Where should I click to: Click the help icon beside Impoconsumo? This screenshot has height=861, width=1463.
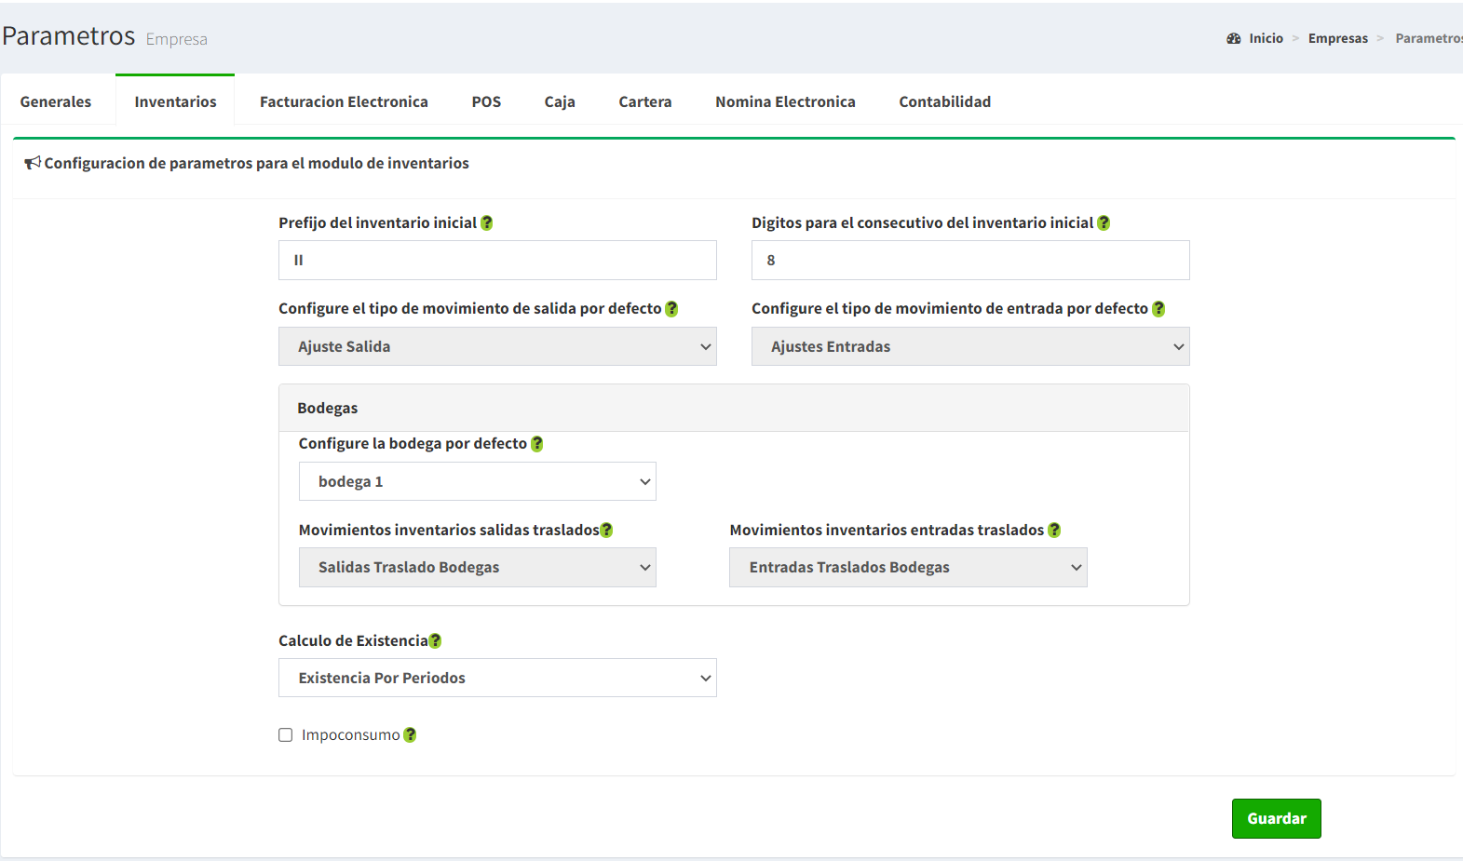coord(410,735)
